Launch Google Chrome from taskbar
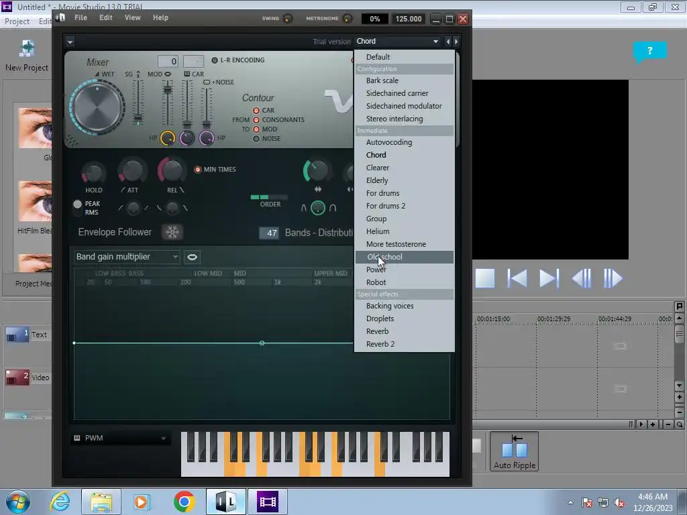The image size is (687, 515). coord(184,502)
